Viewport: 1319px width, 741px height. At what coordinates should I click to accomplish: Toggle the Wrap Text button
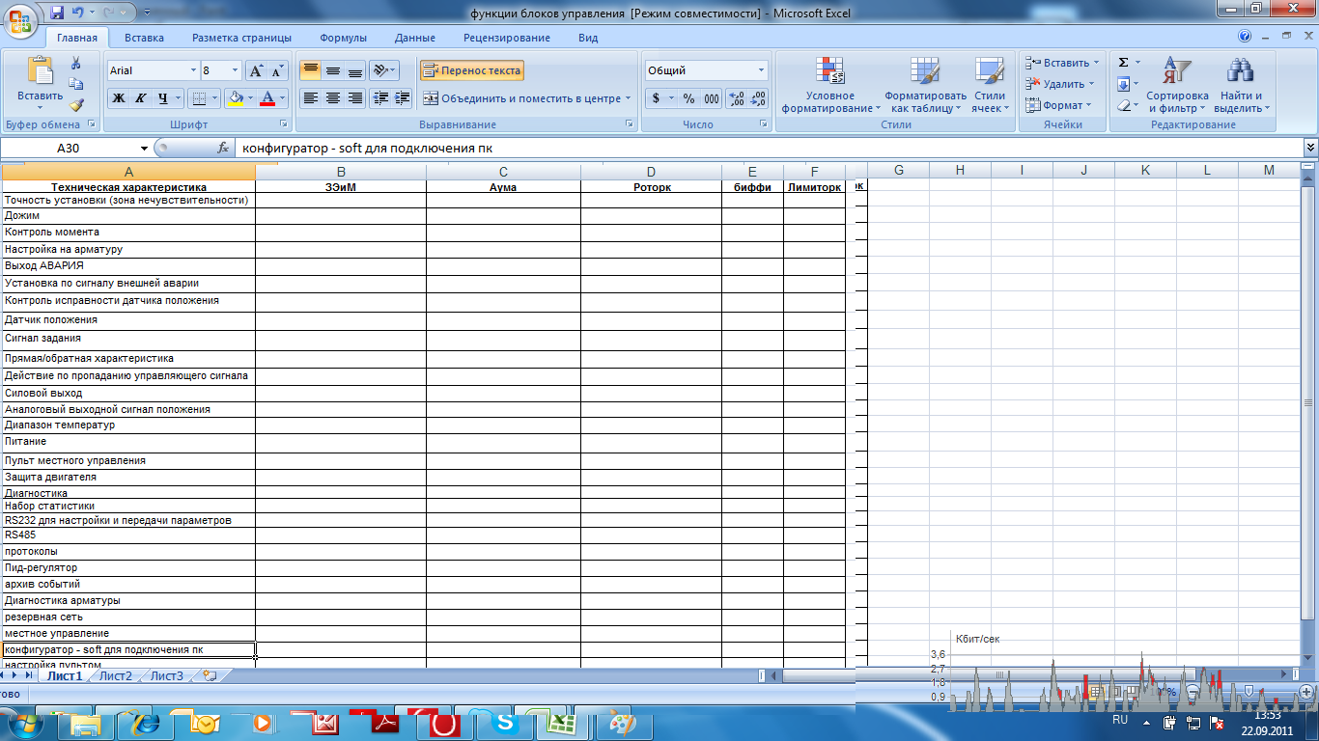(472, 70)
